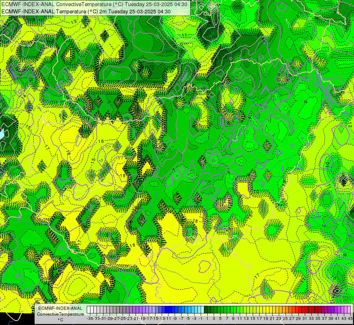Pick the white legend swatch above -35
Screen dimensions: 354x325
(89, 310)
